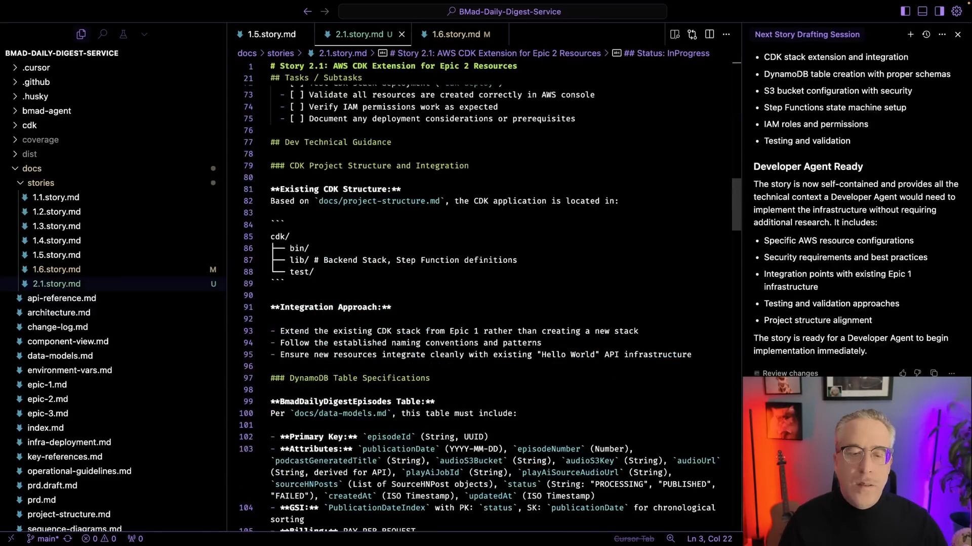
Task: Collapse the stories folder
Action: 40,183
